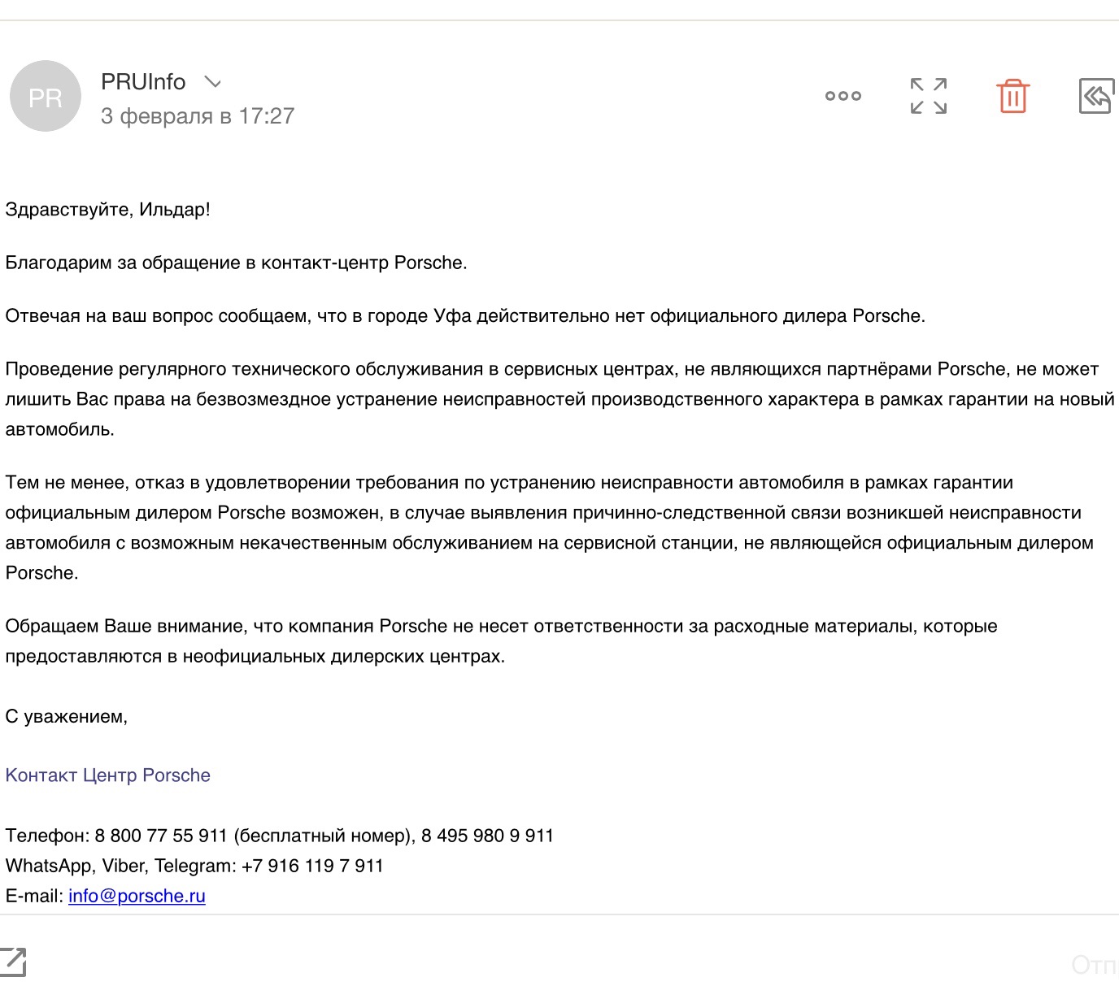Click the PR sender avatar
1119x986 pixels.
(46, 96)
